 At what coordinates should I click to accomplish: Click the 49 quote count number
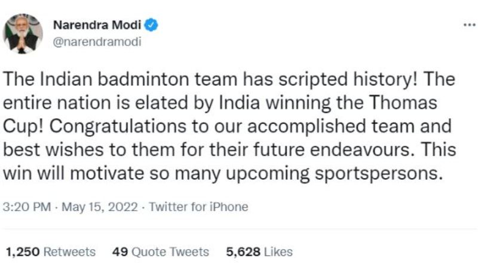[x=119, y=252]
